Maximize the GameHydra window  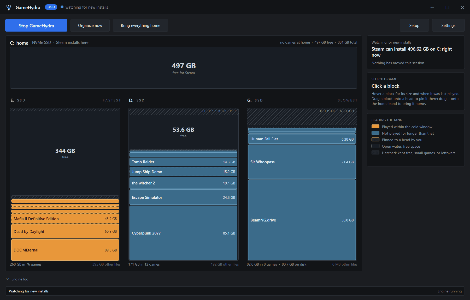tap(447, 7)
